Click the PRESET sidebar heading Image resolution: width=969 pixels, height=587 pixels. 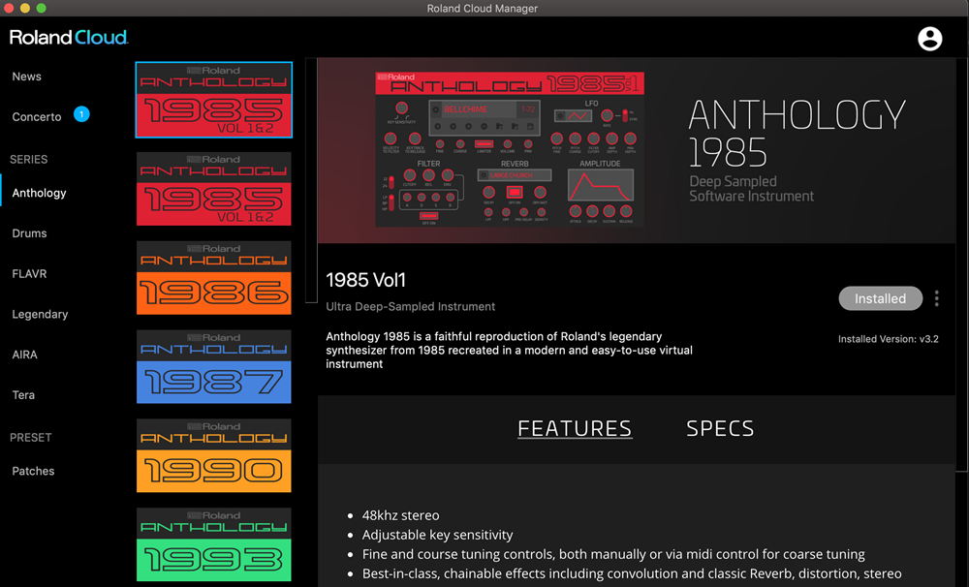pyautogui.click(x=30, y=438)
